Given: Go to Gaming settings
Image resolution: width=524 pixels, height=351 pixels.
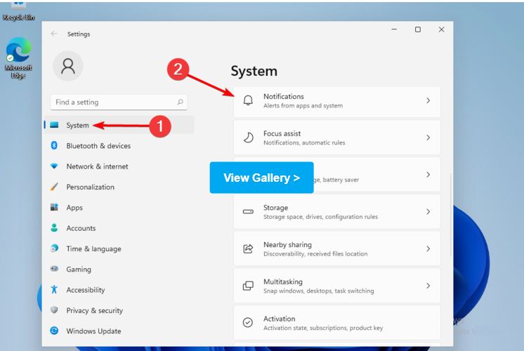Looking at the screenshot, I should [x=79, y=270].
